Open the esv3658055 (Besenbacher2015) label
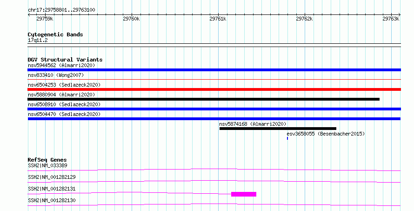Image resolution: width=414 pixels, height=211 pixels. pyautogui.click(x=326, y=134)
